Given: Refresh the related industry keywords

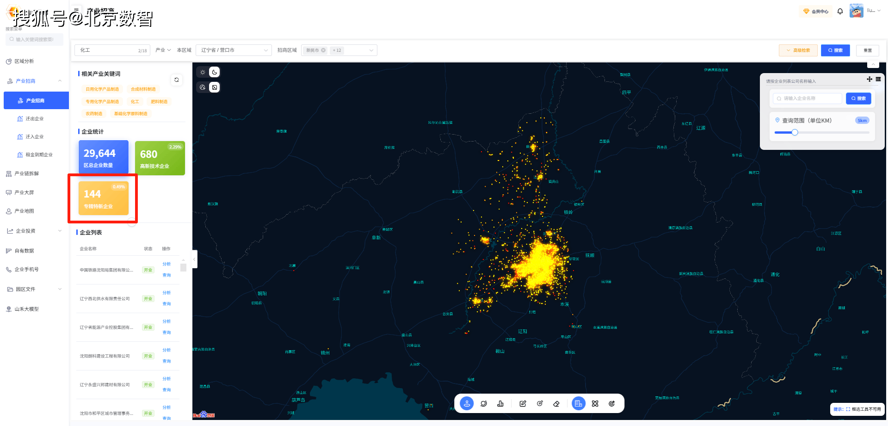Looking at the screenshot, I should (177, 80).
